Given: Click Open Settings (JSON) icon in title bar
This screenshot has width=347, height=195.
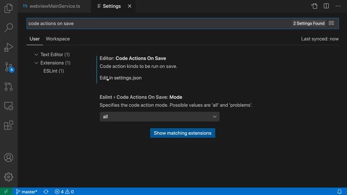Looking at the screenshot, I should click(314, 6).
